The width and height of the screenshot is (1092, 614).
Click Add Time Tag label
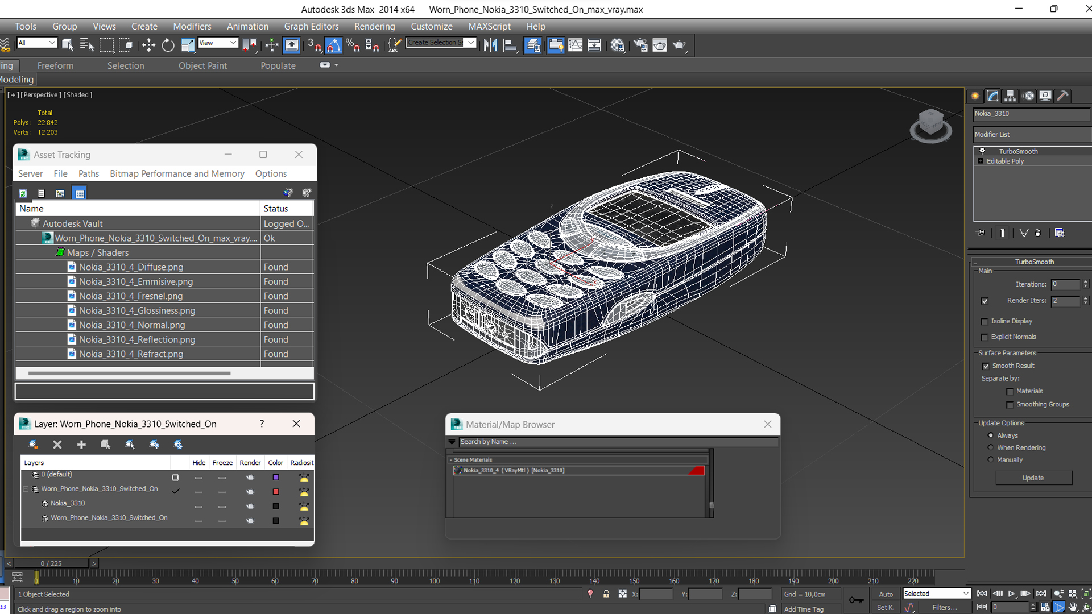(804, 609)
